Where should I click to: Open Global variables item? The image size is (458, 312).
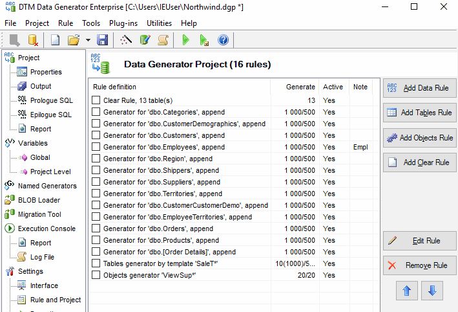(40, 157)
